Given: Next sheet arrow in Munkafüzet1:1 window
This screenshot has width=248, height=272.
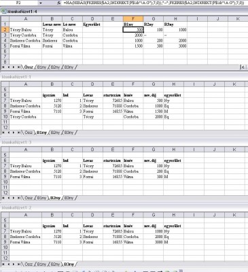Looking at the screenshot, I should pos(14,133).
